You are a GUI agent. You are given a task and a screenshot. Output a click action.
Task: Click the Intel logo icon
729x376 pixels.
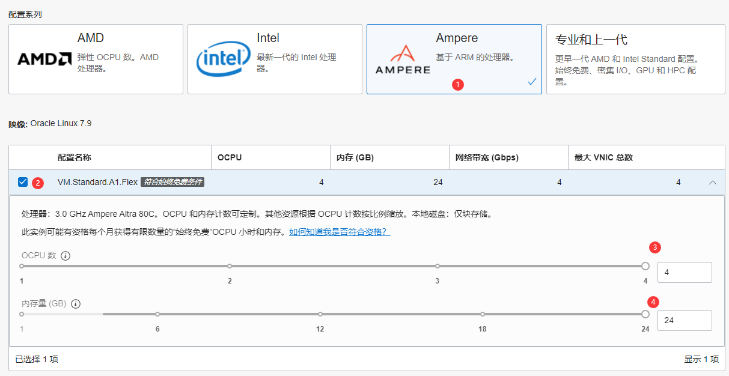point(223,59)
